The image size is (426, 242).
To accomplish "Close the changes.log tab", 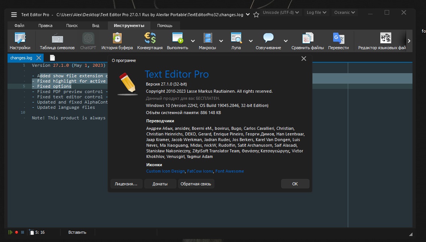I will 39,58.
